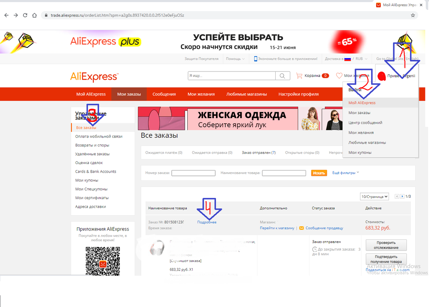Open Мои заказы in red nav bar
The image size is (429, 307).
click(129, 94)
